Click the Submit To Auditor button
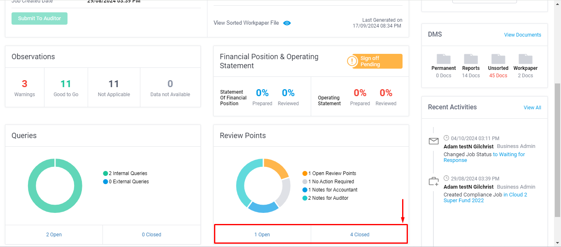 coord(40,18)
